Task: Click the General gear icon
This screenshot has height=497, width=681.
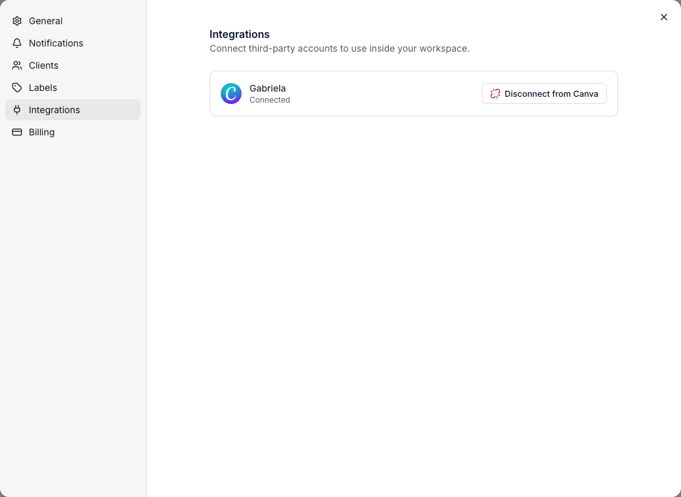Action: click(17, 21)
